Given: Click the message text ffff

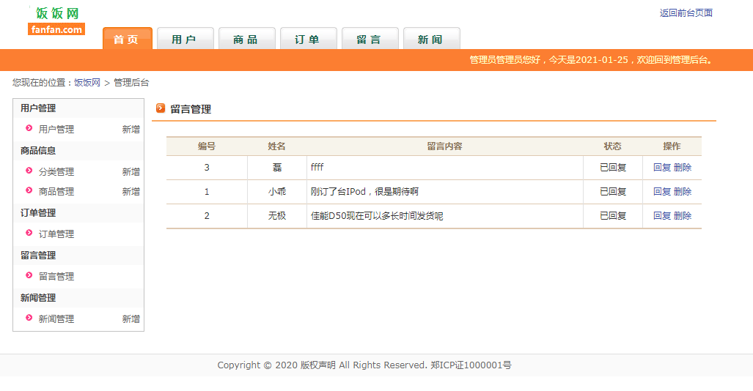Looking at the screenshot, I should (x=317, y=167).
